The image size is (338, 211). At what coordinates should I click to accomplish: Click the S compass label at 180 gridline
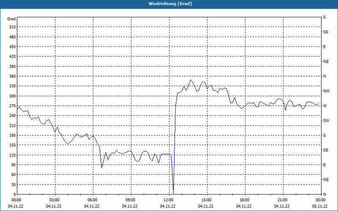[324, 135]
